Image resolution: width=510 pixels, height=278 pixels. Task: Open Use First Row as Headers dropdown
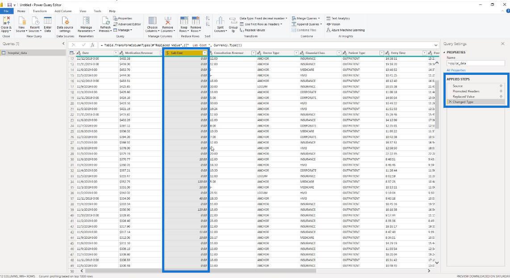click(261, 25)
